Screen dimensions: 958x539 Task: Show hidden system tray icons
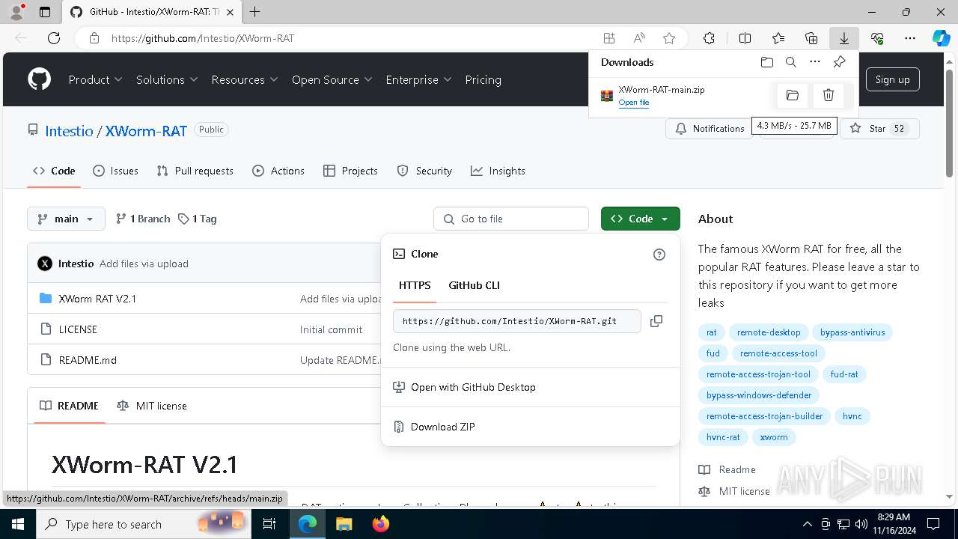[x=807, y=524]
